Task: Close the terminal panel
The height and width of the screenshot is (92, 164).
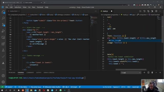Action: pyautogui.click(x=160, y=73)
